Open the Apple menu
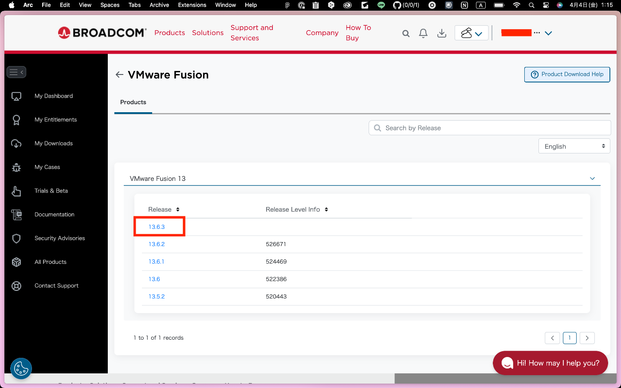621x388 pixels. tap(12, 5)
